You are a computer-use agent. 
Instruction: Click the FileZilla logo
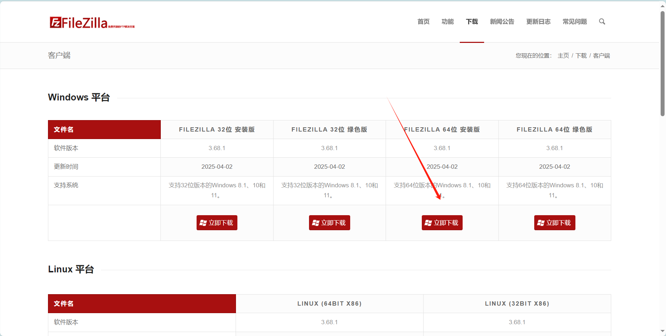pyautogui.click(x=92, y=23)
